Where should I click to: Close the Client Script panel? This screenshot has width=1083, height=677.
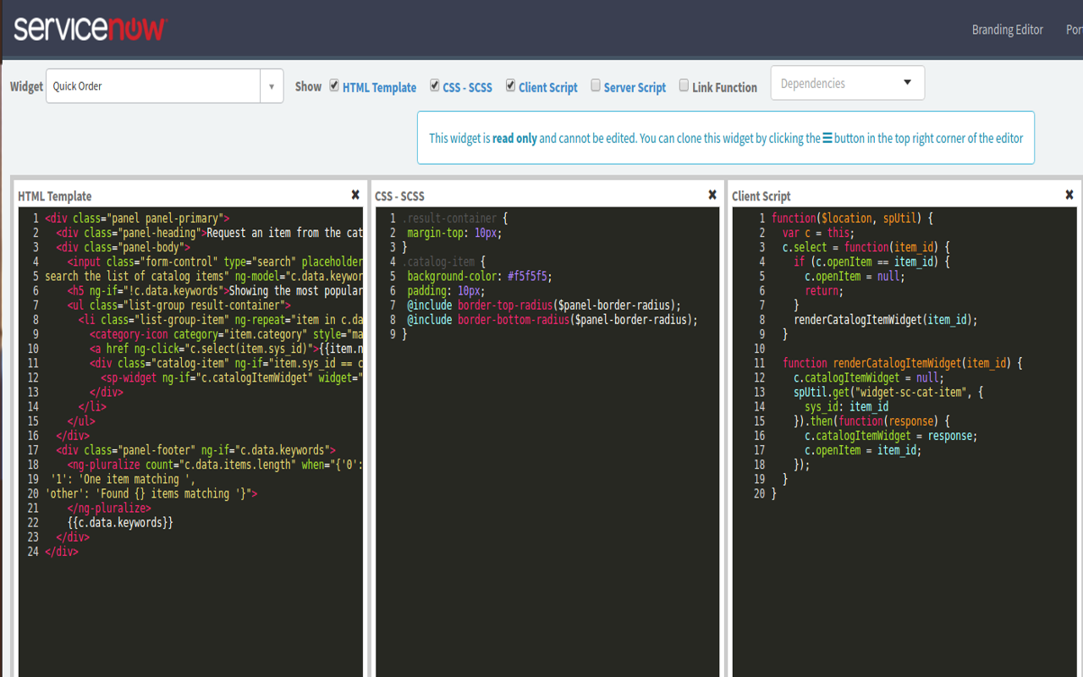coord(1069,195)
